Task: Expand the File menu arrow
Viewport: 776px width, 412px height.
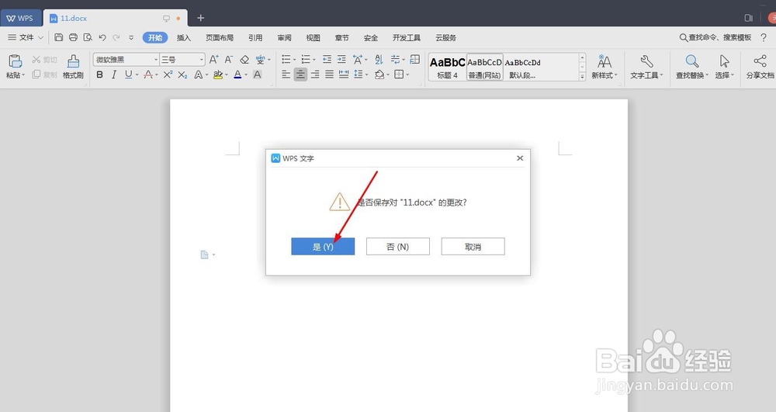Action: coord(40,37)
